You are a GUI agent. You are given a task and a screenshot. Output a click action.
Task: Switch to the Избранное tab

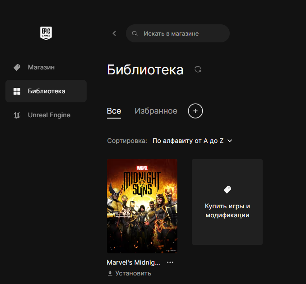(156, 111)
